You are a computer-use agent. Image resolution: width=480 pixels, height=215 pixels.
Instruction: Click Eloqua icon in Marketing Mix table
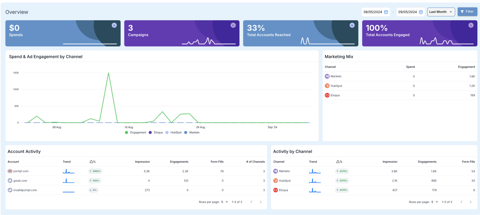[x=327, y=95]
